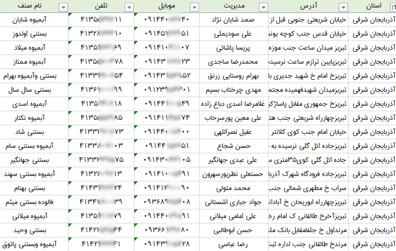Click the manager name بهرام روستایی زرنق
The height and width of the screenshot is (251, 396).
[233, 76]
